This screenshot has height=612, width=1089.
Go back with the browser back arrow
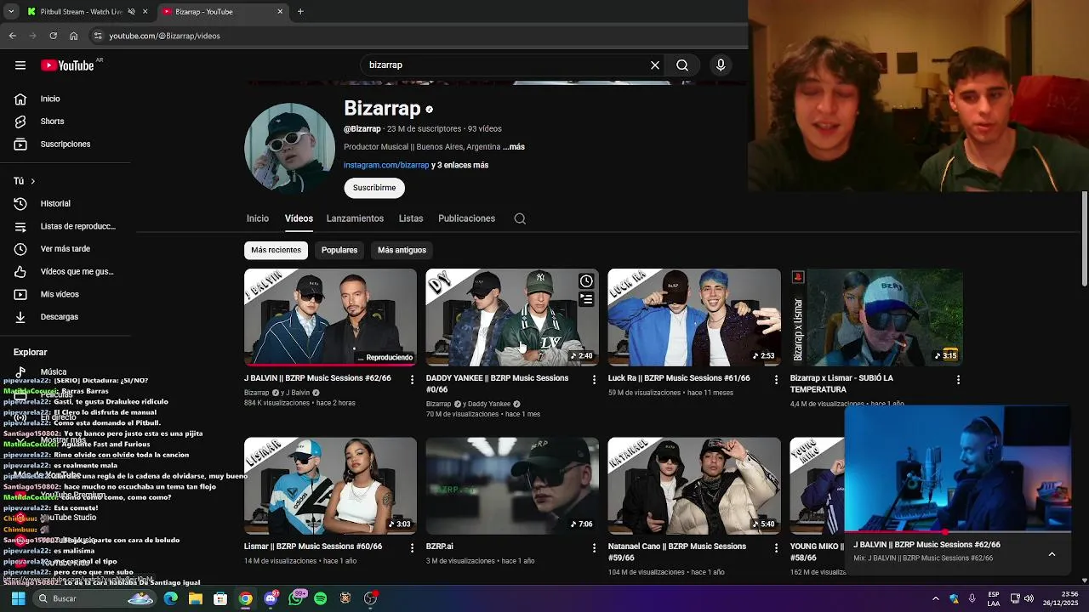(12, 36)
